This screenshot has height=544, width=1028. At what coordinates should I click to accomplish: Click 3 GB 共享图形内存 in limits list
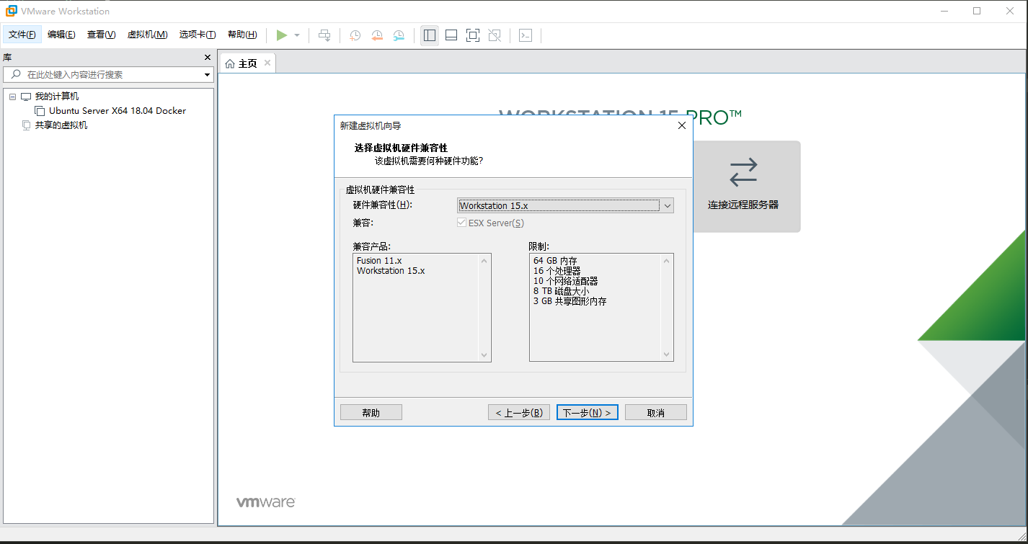click(x=570, y=301)
